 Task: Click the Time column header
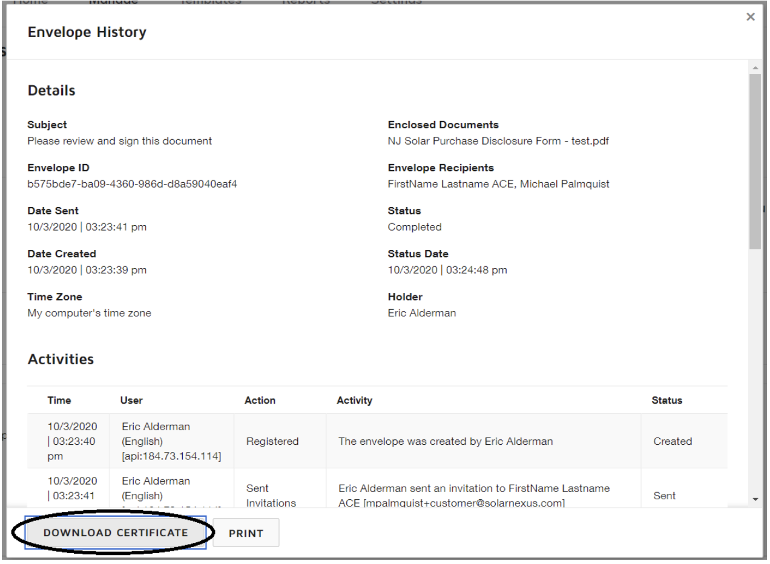pyautogui.click(x=59, y=401)
